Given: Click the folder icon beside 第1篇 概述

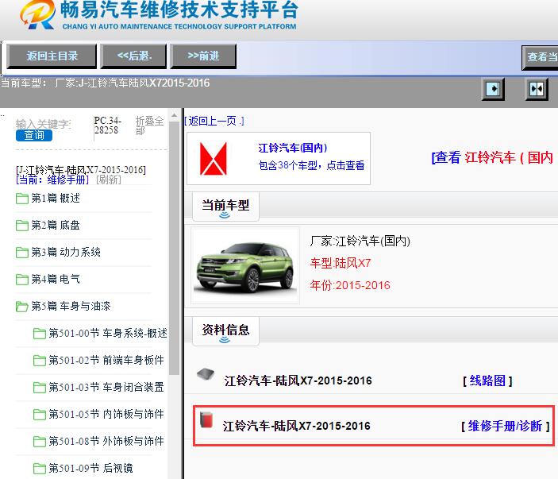Looking at the screenshot, I should 22,199.
